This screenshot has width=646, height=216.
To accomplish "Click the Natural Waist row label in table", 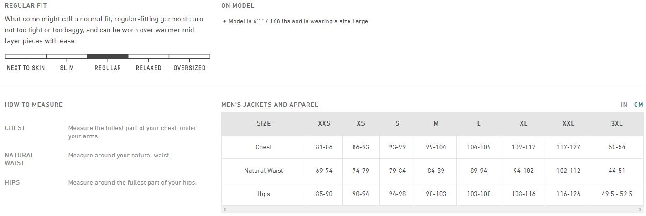I will (264, 171).
